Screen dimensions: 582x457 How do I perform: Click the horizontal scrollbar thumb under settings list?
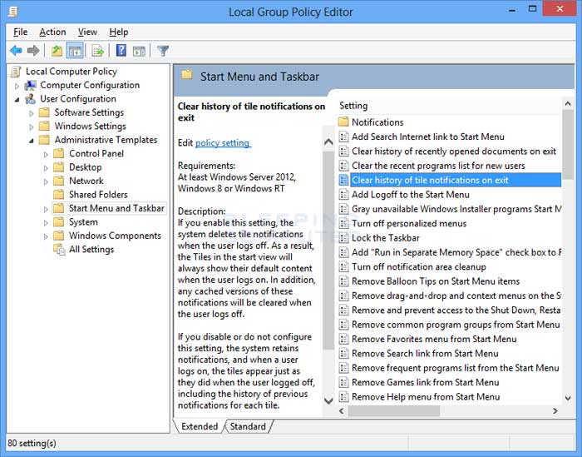(x=394, y=410)
